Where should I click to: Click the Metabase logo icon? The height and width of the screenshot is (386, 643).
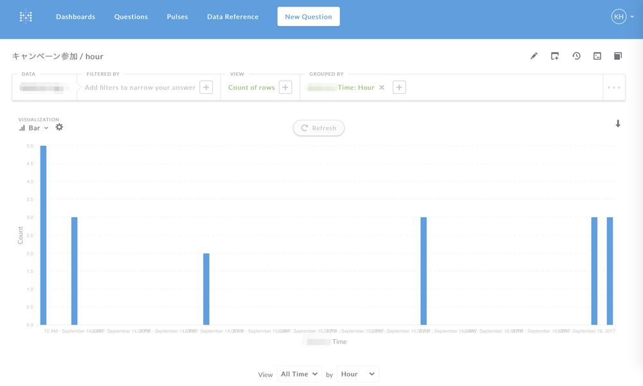point(26,17)
